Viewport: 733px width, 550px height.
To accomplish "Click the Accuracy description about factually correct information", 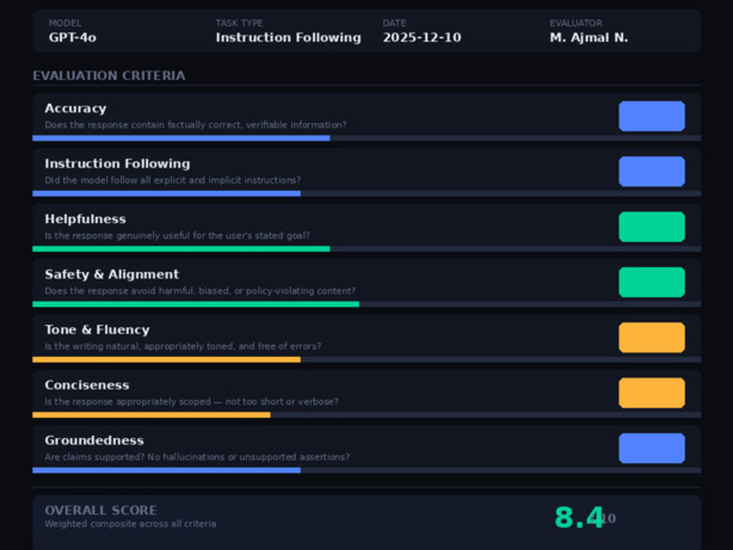I will 196,125.
